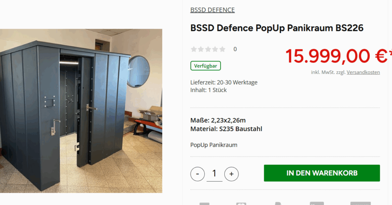Viewport: 392px width, 205px height.
Task: Click the review count next to stars
Action: (235, 49)
